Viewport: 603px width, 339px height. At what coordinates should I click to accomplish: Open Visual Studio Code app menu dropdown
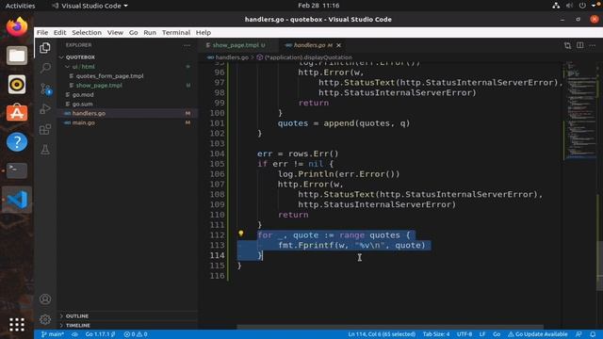(90, 6)
